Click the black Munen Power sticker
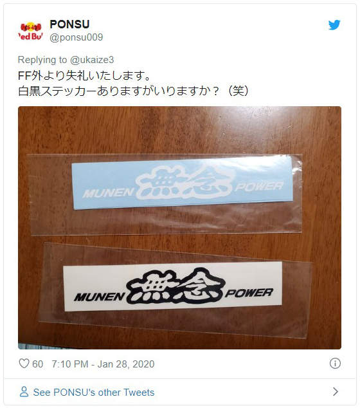 coord(173,286)
